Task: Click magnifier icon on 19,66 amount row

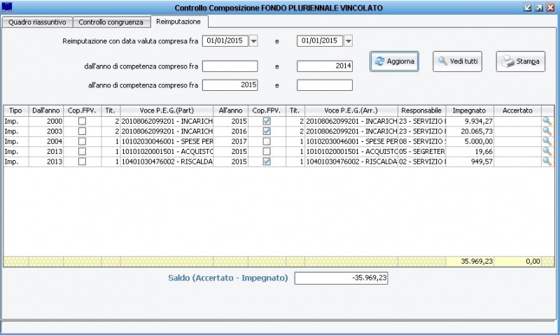Action: pos(547,151)
